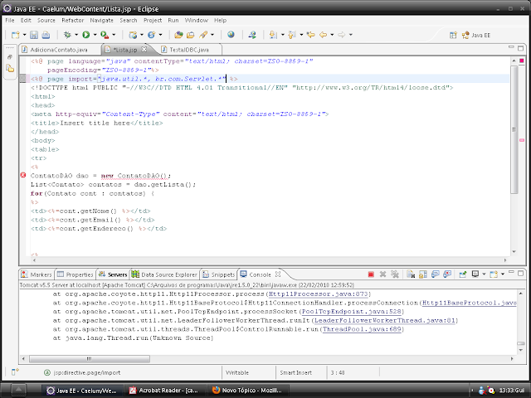Open the Data Source Explorer tab

point(164,274)
